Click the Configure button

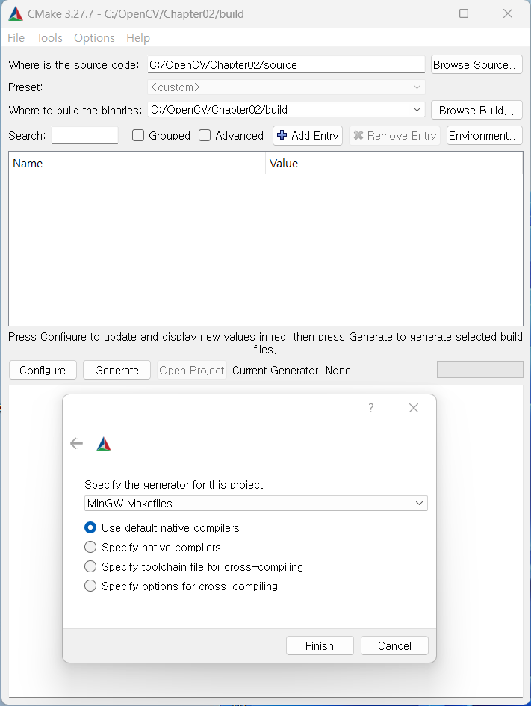(43, 370)
